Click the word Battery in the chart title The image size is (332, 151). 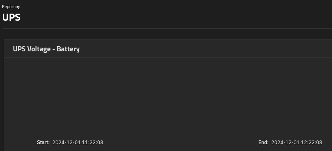(x=68, y=49)
